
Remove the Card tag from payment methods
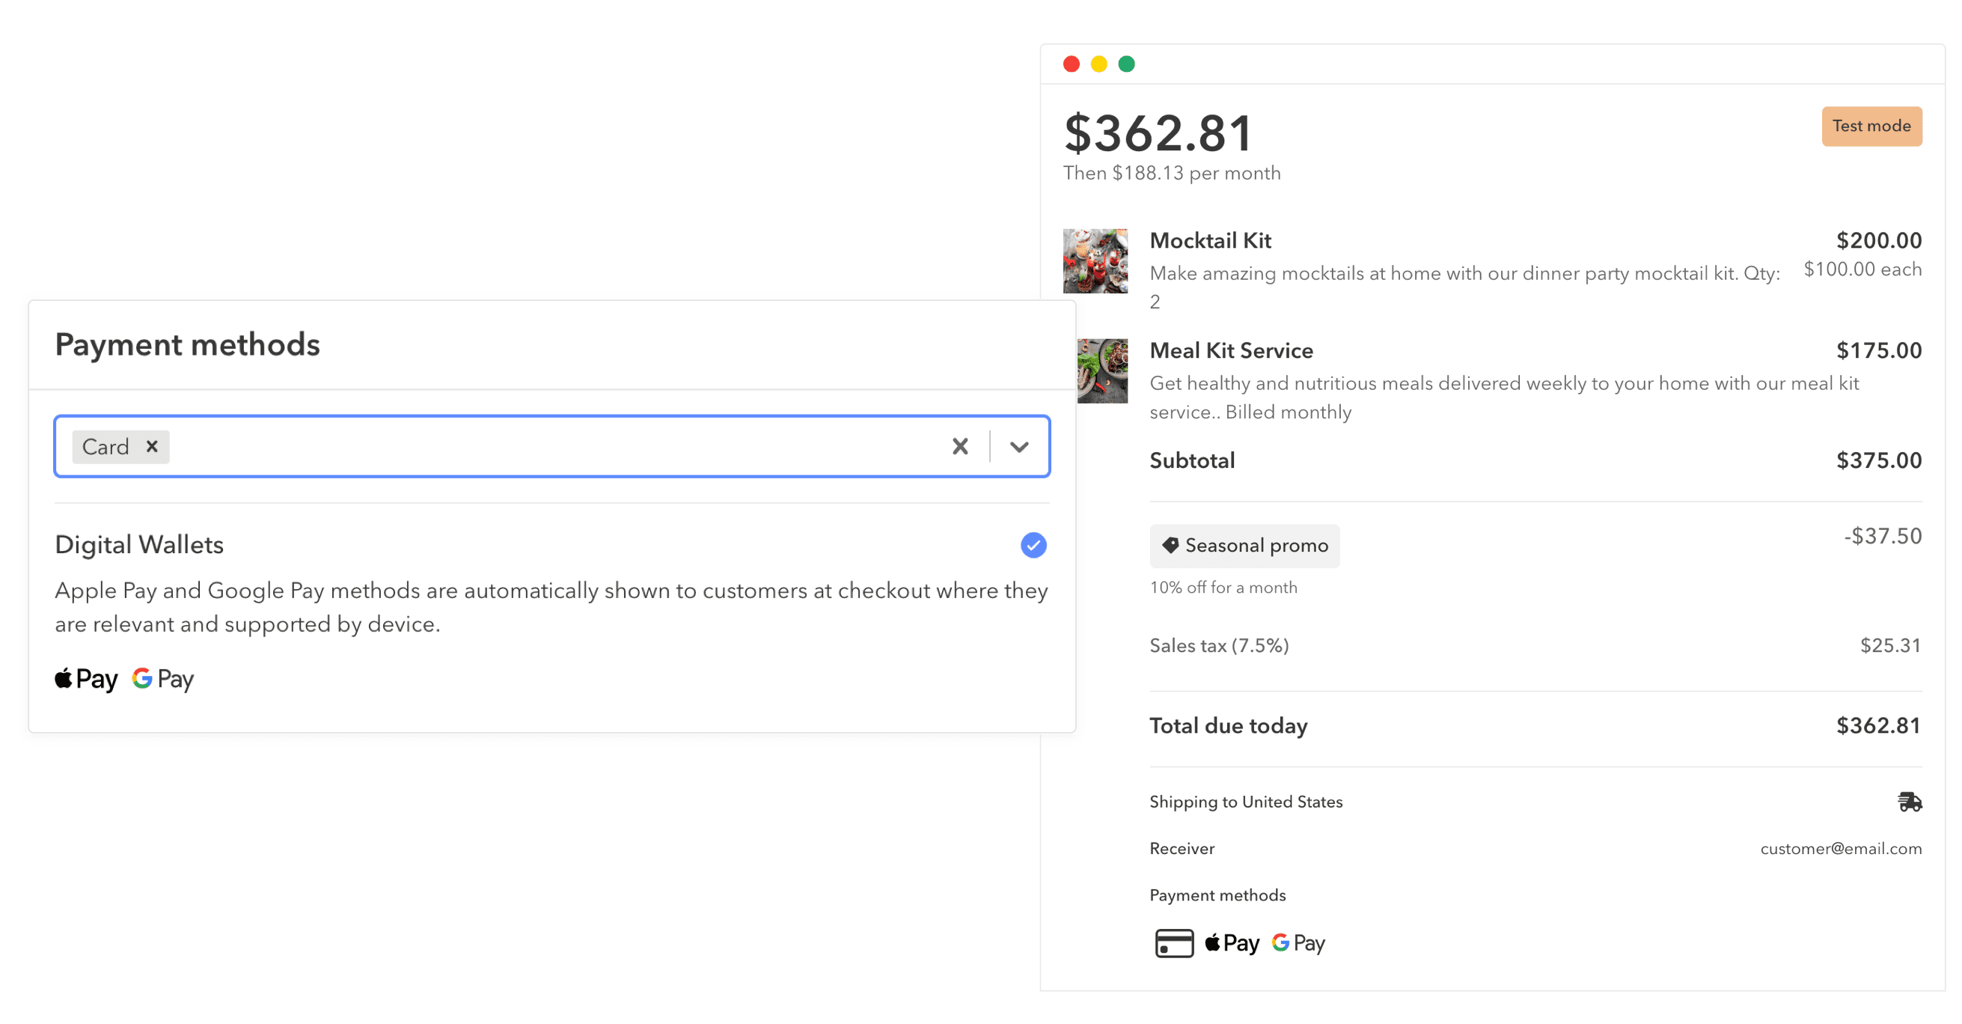[152, 446]
